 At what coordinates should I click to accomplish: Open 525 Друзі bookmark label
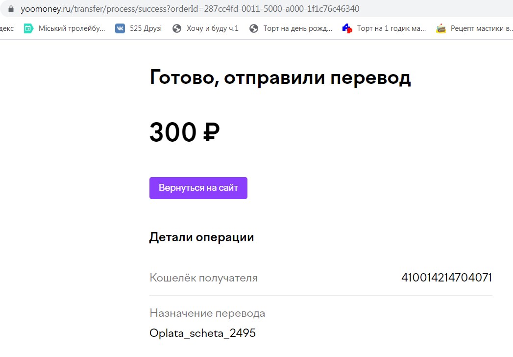tap(146, 28)
